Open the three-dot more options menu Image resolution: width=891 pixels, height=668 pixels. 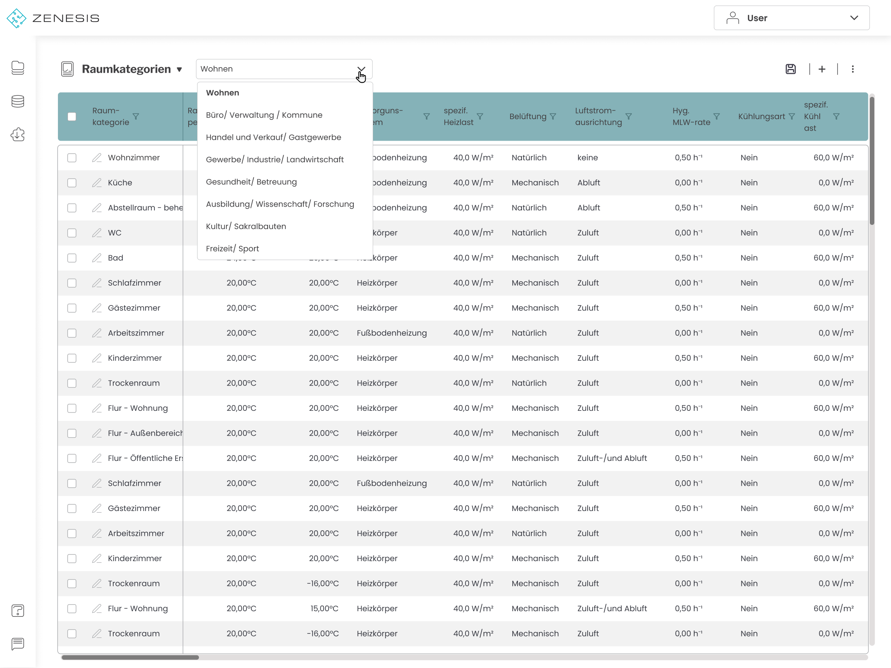(x=852, y=69)
